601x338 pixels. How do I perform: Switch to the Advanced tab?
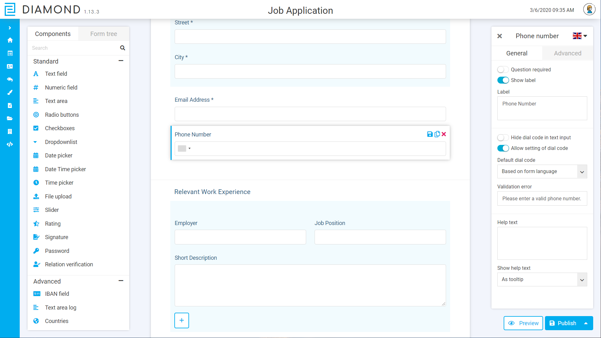567,53
